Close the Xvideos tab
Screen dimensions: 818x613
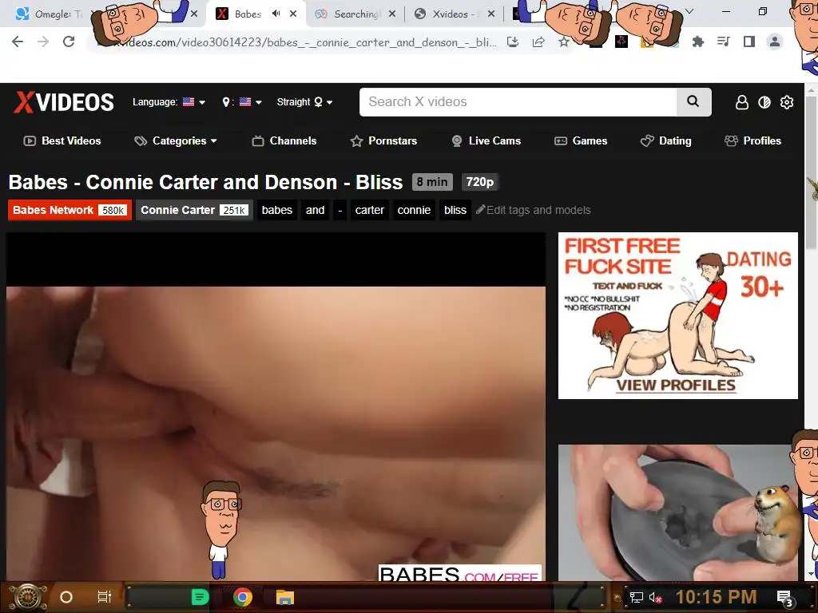(491, 14)
